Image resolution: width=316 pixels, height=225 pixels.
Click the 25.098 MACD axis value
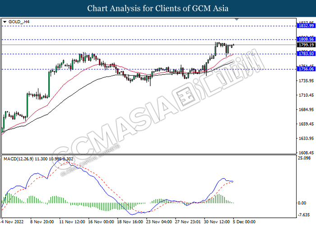304,158
